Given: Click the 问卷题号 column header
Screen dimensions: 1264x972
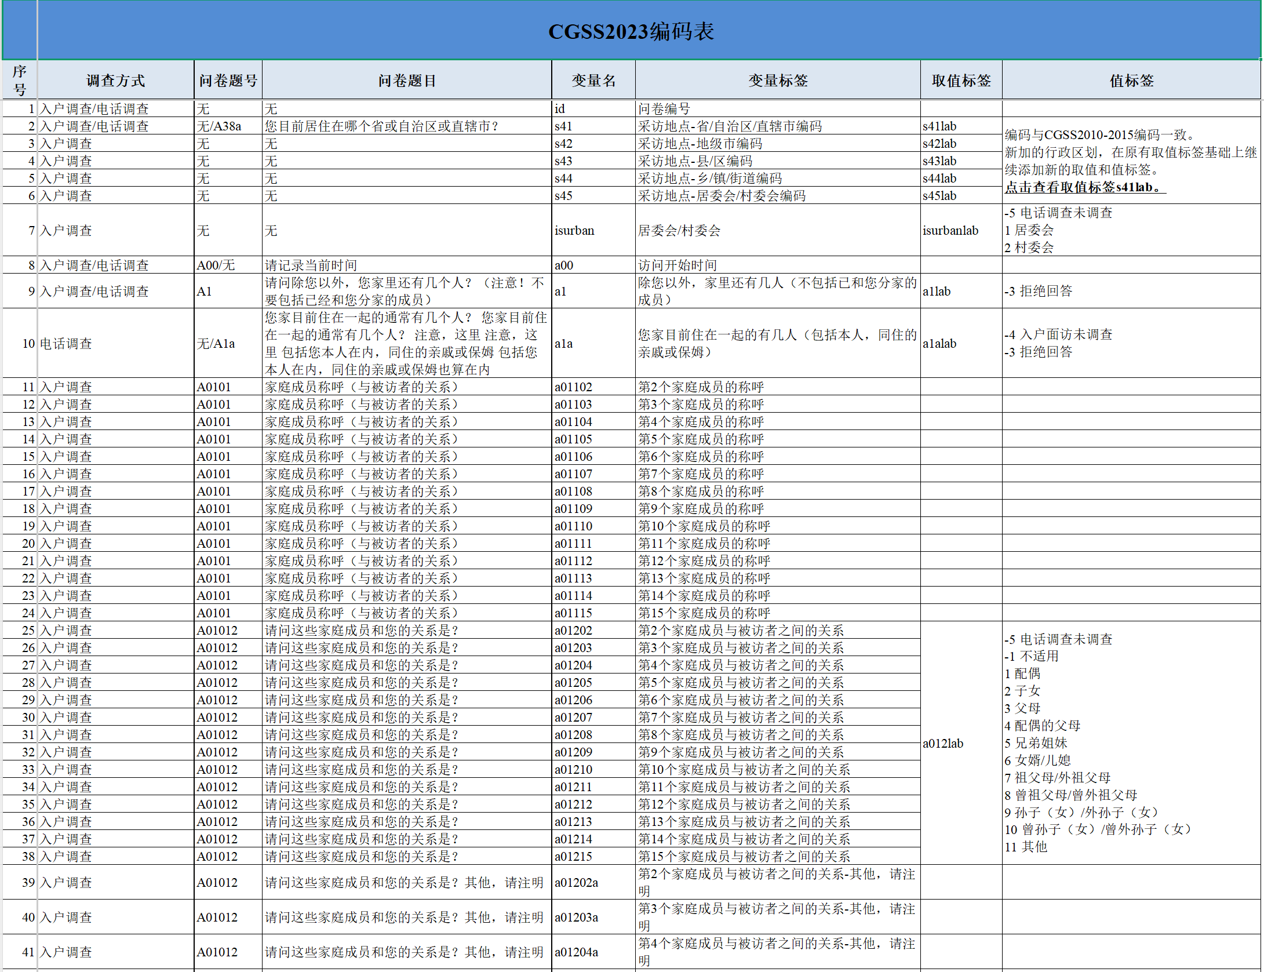Looking at the screenshot, I should click(228, 81).
